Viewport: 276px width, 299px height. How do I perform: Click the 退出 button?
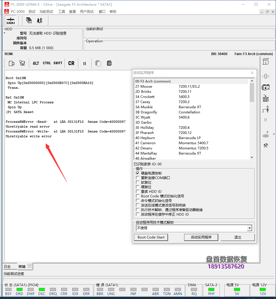point(238,237)
